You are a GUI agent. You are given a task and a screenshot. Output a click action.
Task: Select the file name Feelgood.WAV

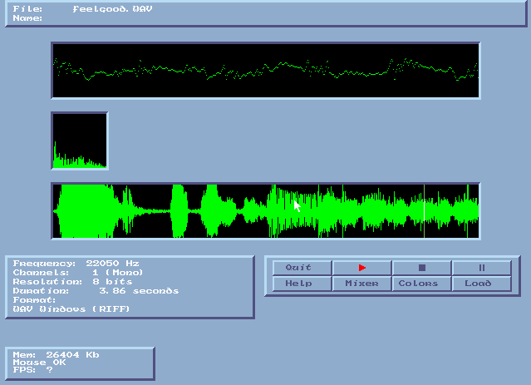(x=112, y=9)
